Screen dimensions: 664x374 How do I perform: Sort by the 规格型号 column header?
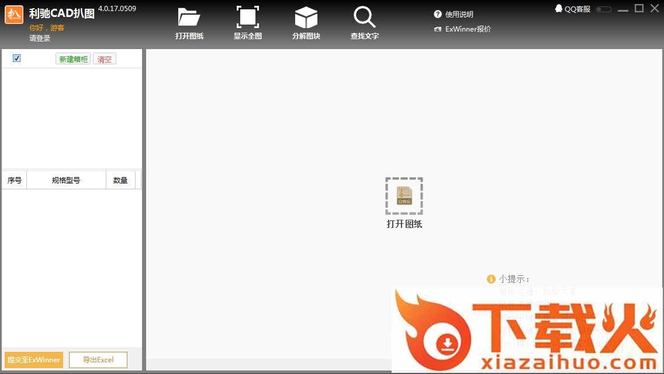(x=66, y=181)
